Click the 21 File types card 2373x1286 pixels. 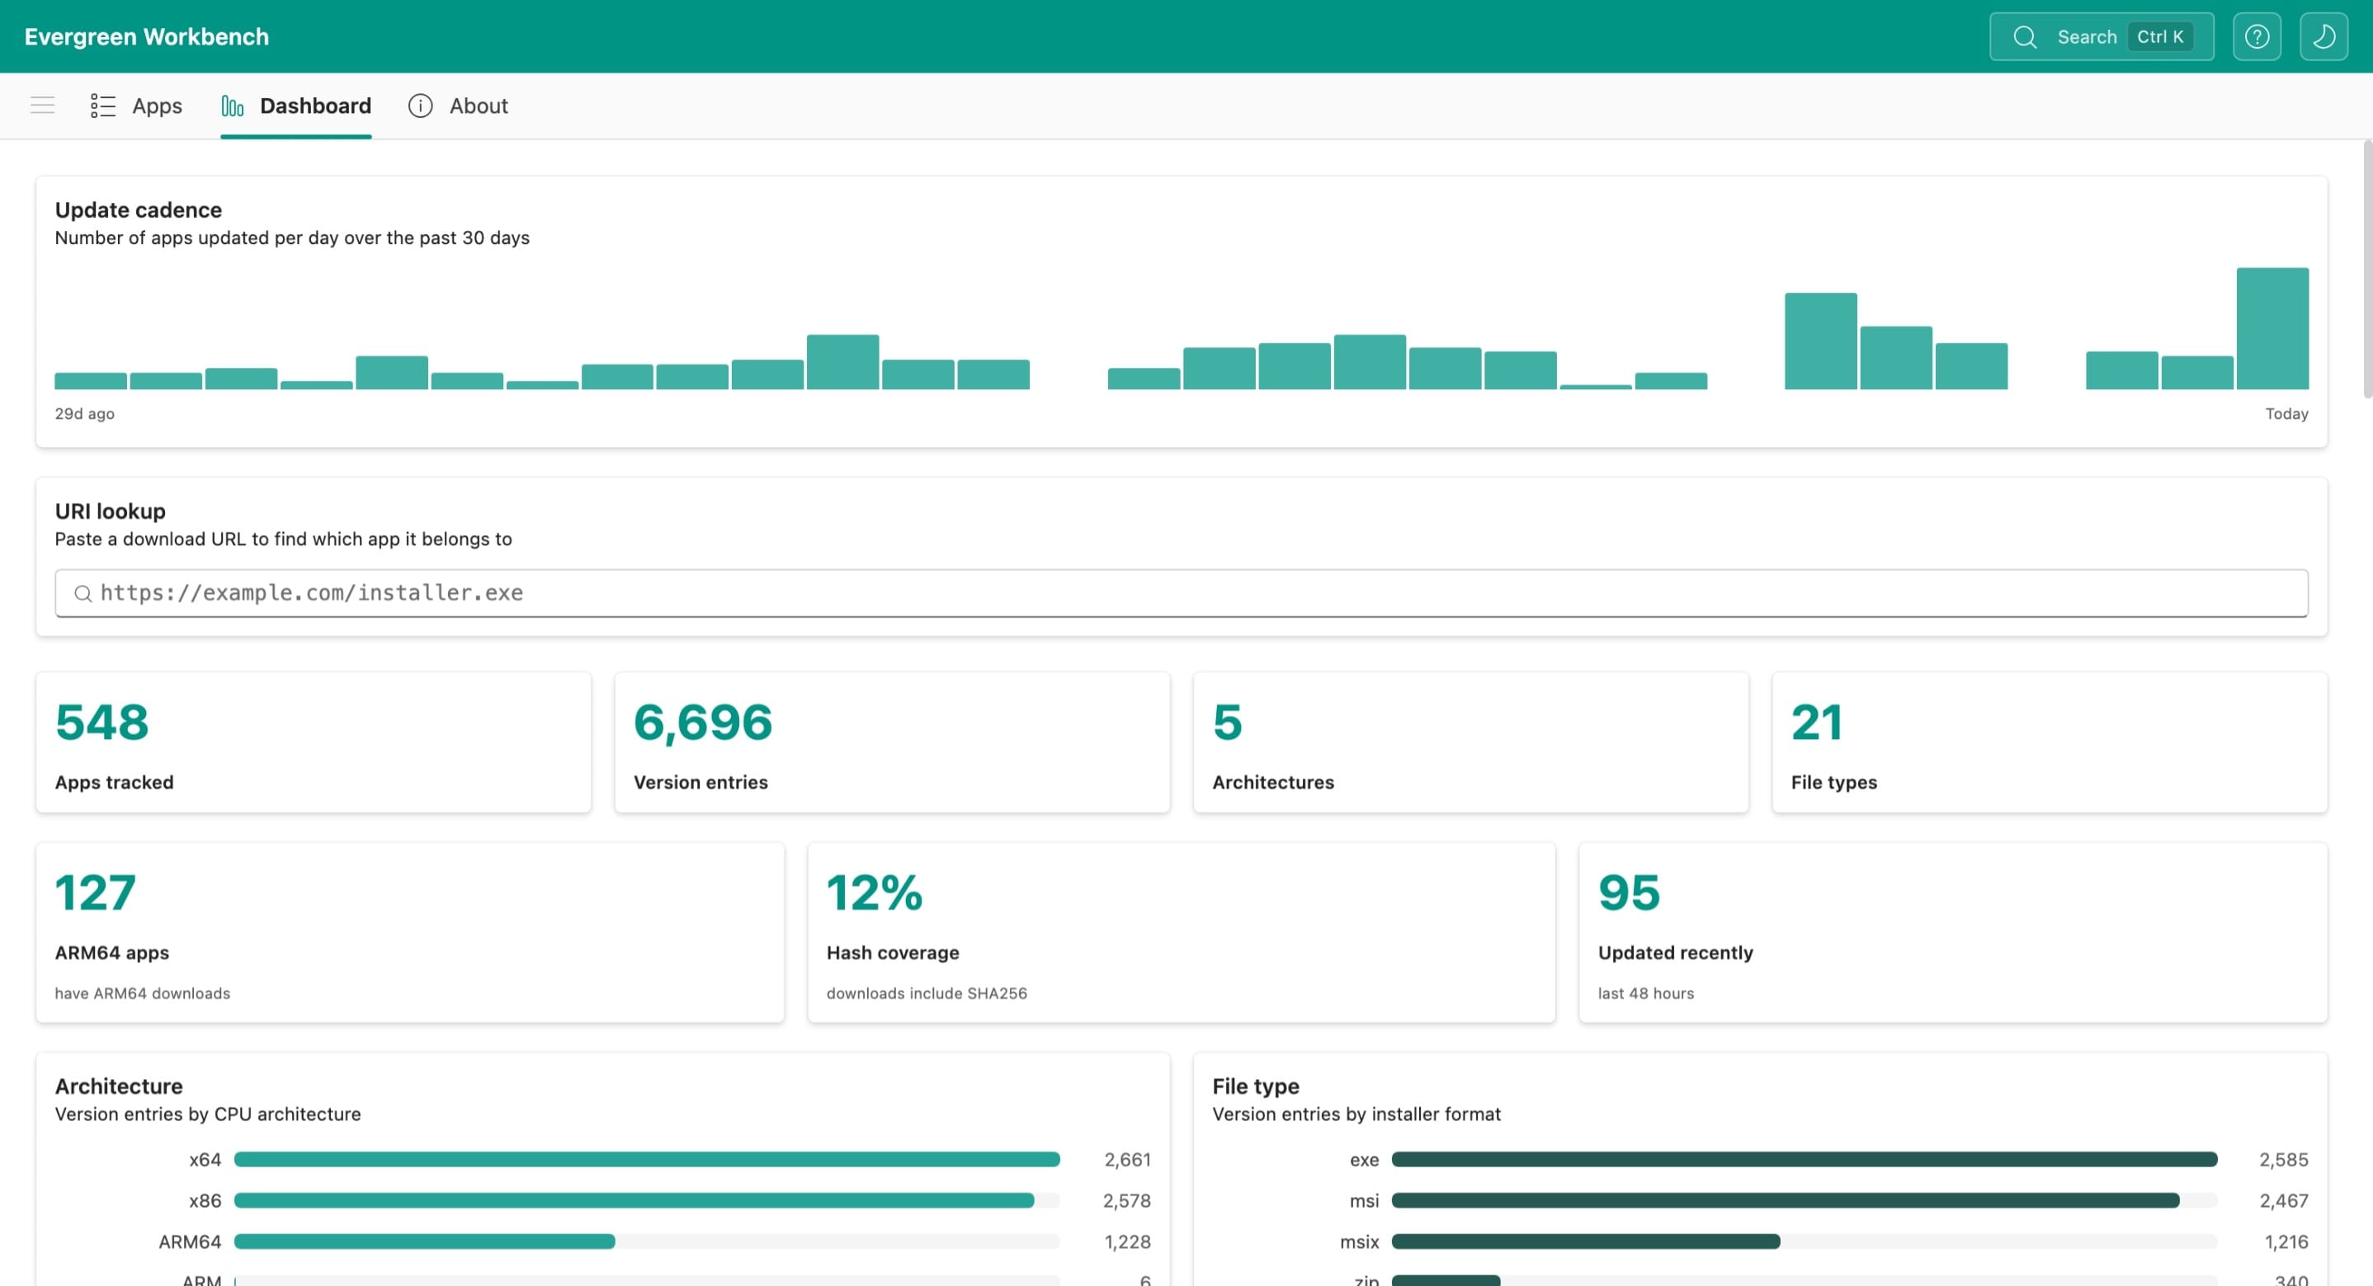pyautogui.click(x=2050, y=742)
